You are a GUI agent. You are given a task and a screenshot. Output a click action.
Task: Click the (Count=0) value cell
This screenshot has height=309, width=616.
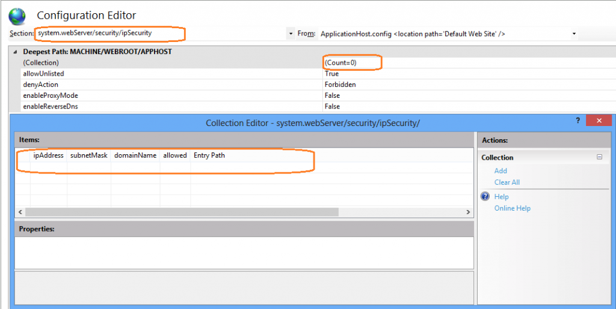pyautogui.click(x=469, y=62)
